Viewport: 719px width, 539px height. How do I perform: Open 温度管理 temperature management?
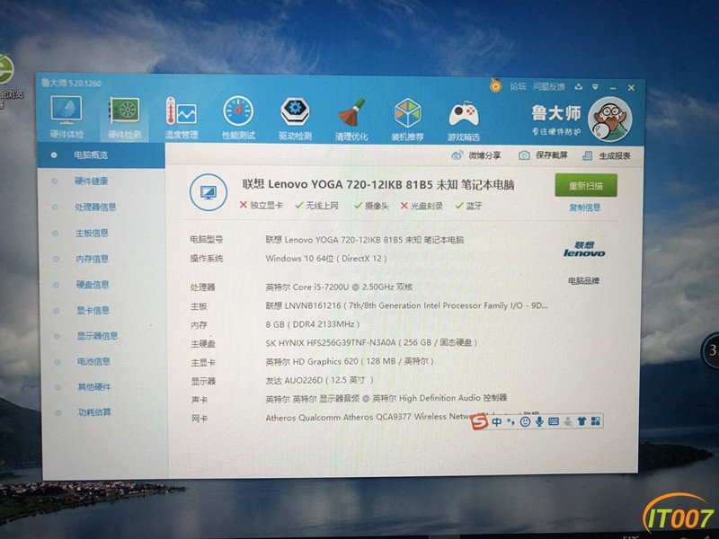point(182,119)
